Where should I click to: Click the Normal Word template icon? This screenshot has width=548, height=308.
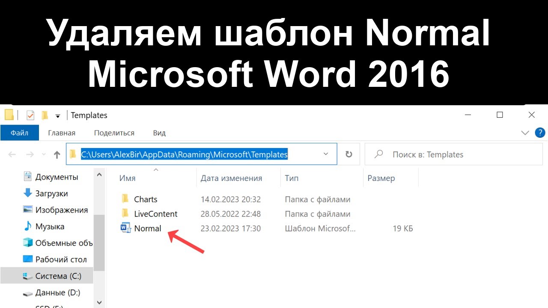(126, 228)
